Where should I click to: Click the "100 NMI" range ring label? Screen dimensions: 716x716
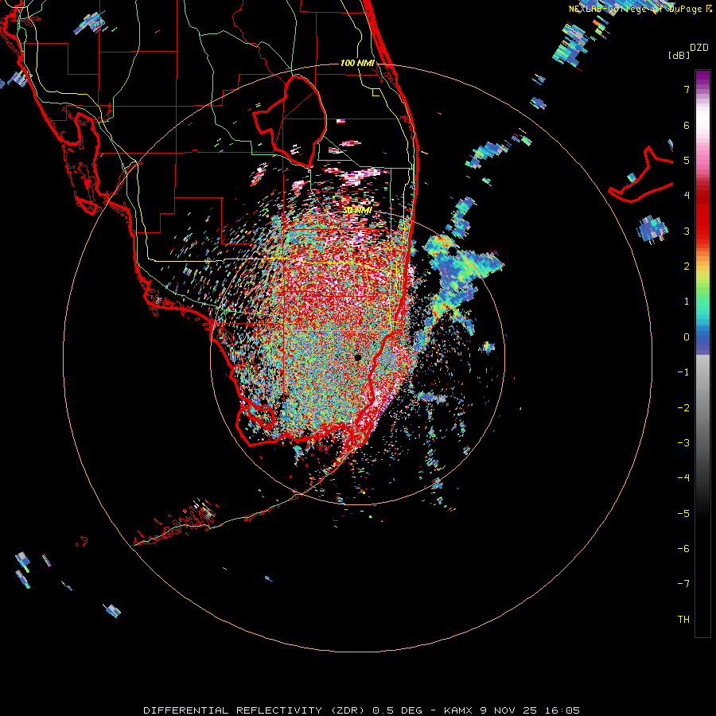tap(357, 63)
